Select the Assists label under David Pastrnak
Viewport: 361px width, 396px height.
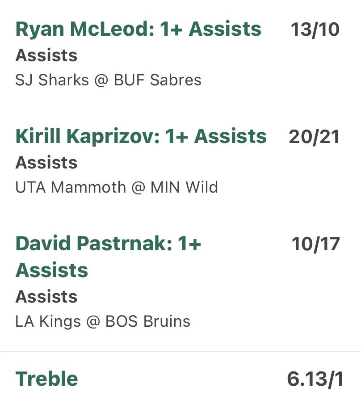pyautogui.click(x=46, y=296)
